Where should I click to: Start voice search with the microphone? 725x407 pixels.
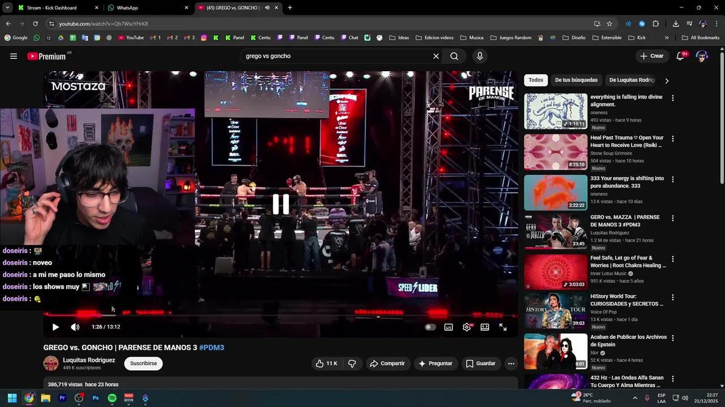[480, 56]
